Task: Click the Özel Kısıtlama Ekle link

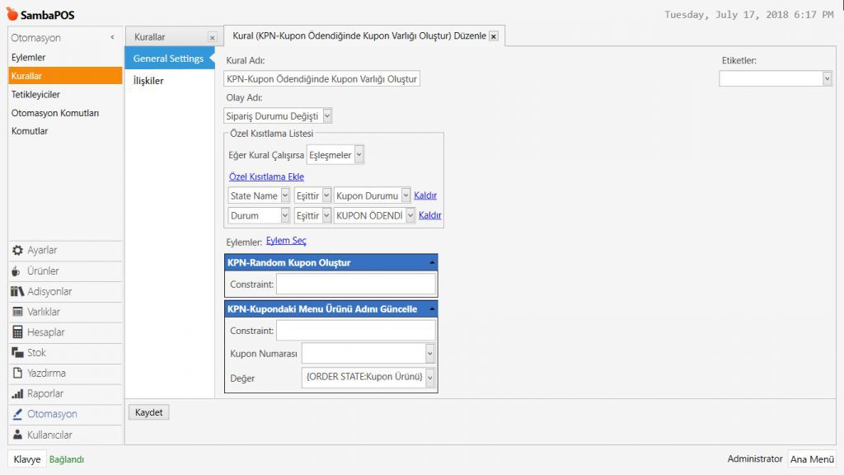Action: [x=266, y=176]
